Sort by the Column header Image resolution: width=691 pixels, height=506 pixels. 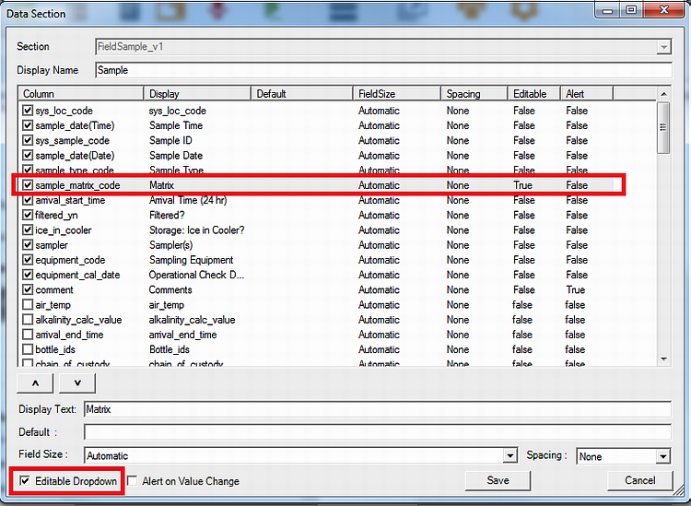pyautogui.click(x=81, y=94)
